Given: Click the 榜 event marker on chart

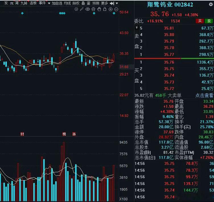Looking at the screenshot, I should pos(64,134).
